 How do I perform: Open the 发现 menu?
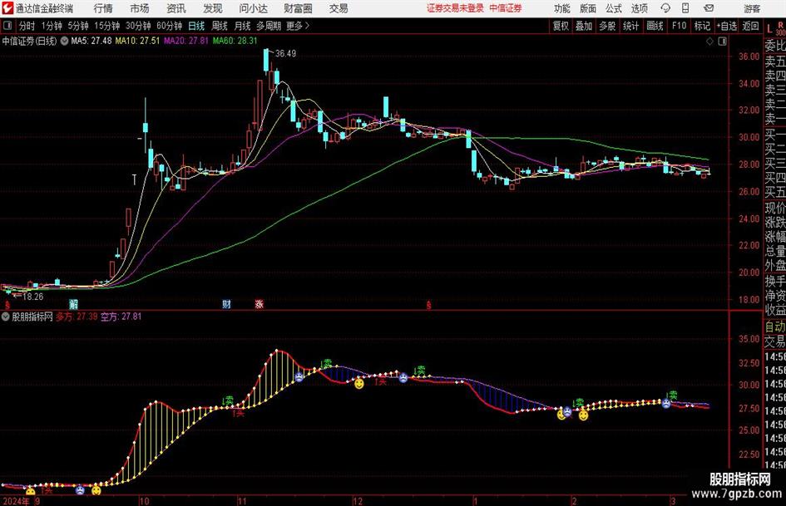213,8
